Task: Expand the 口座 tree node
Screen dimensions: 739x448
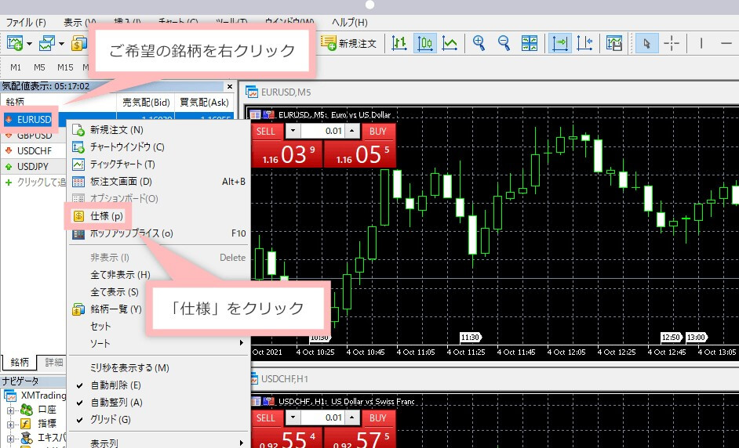Action: point(10,410)
